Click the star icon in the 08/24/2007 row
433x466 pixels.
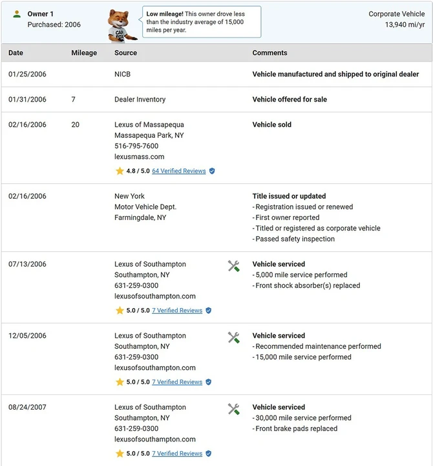pyautogui.click(x=120, y=454)
